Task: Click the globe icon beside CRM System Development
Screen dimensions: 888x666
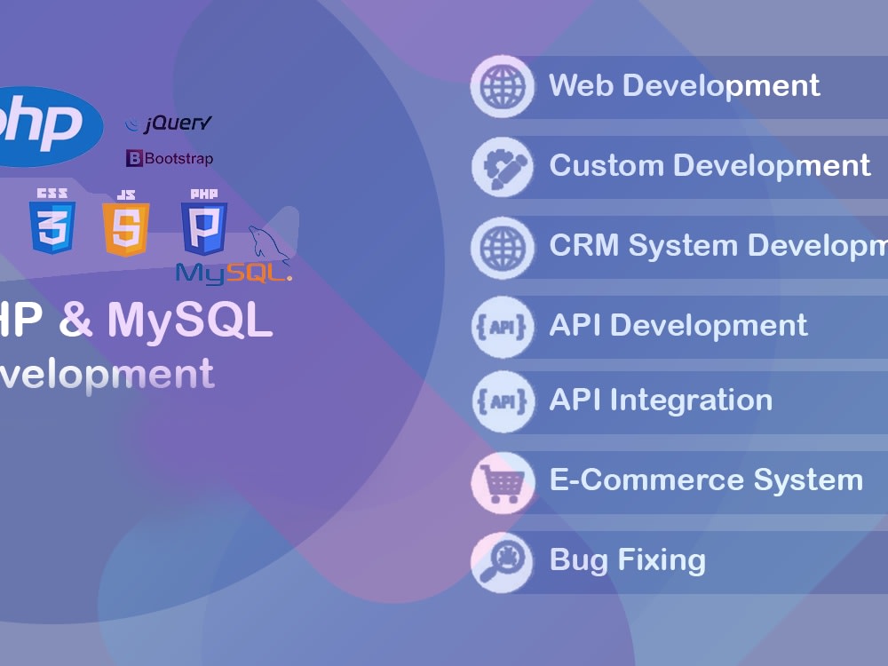Action: coord(502,246)
